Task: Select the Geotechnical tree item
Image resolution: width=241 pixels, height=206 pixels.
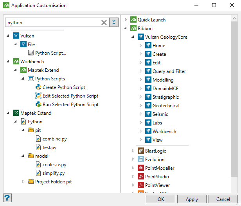Action: (166, 106)
